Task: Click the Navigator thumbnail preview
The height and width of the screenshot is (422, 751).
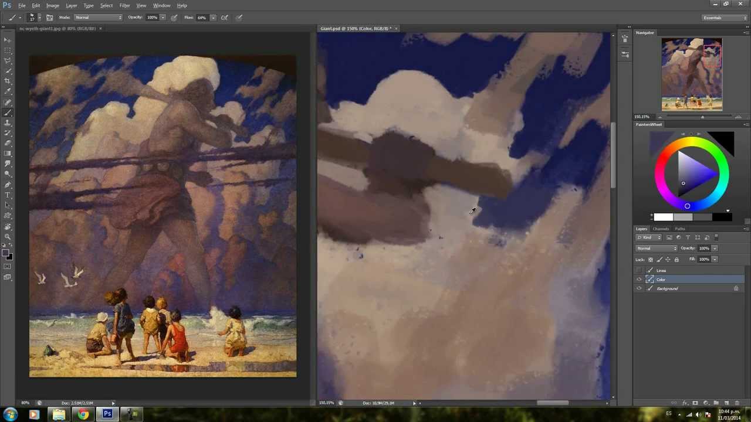Action: point(692,74)
